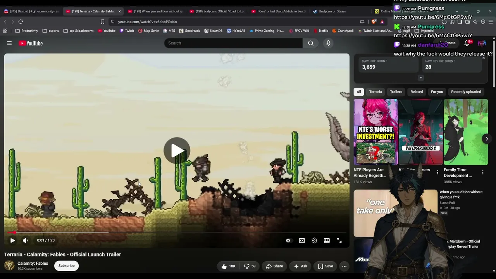This screenshot has width=496, height=279.
Task: Subscribe to Calamity: Fables
Action: pos(66,266)
